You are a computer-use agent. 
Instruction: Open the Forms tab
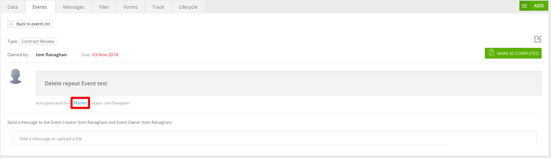pos(131,7)
